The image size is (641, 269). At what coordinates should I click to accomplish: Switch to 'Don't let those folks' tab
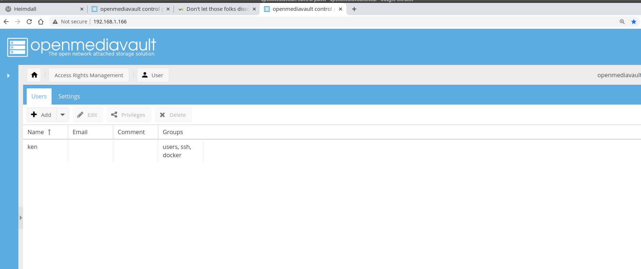216,9
